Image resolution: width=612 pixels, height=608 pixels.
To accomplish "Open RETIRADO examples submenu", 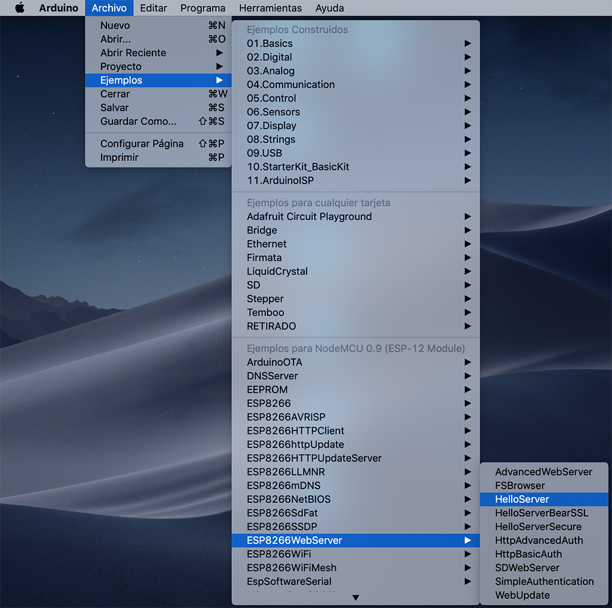I will tap(356, 326).
